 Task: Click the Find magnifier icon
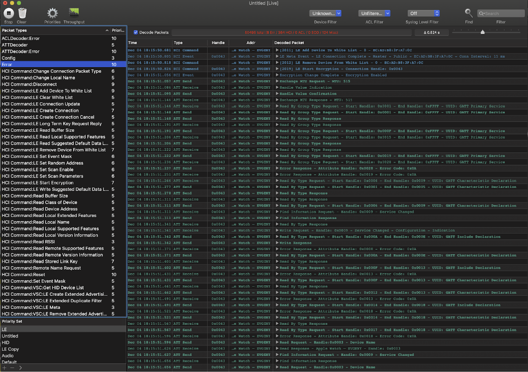pyautogui.click(x=468, y=13)
